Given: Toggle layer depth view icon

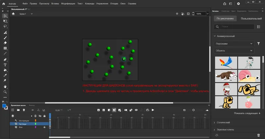Looking at the screenshot, I should 13,116.
